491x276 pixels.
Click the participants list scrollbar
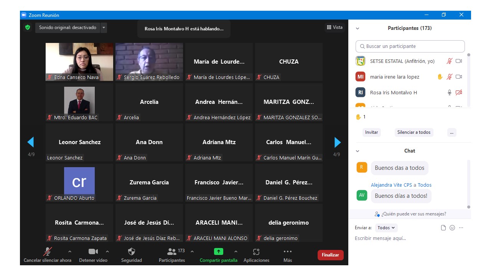(468, 80)
